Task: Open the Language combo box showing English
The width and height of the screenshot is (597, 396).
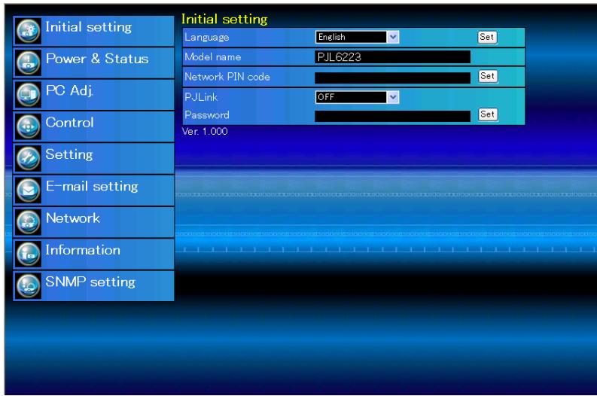Action: coord(357,37)
